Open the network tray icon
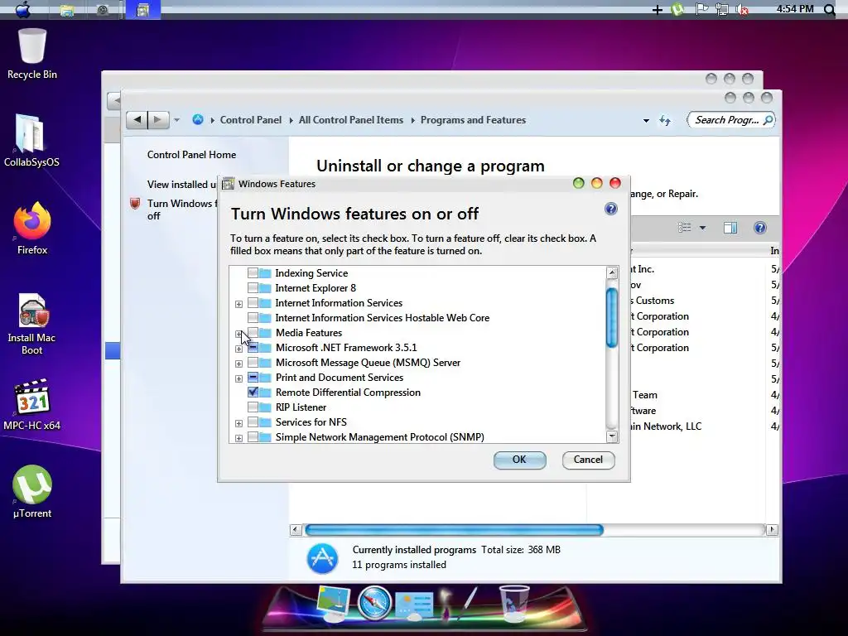This screenshot has width=848, height=636. pyautogui.click(x=721, y=9)
